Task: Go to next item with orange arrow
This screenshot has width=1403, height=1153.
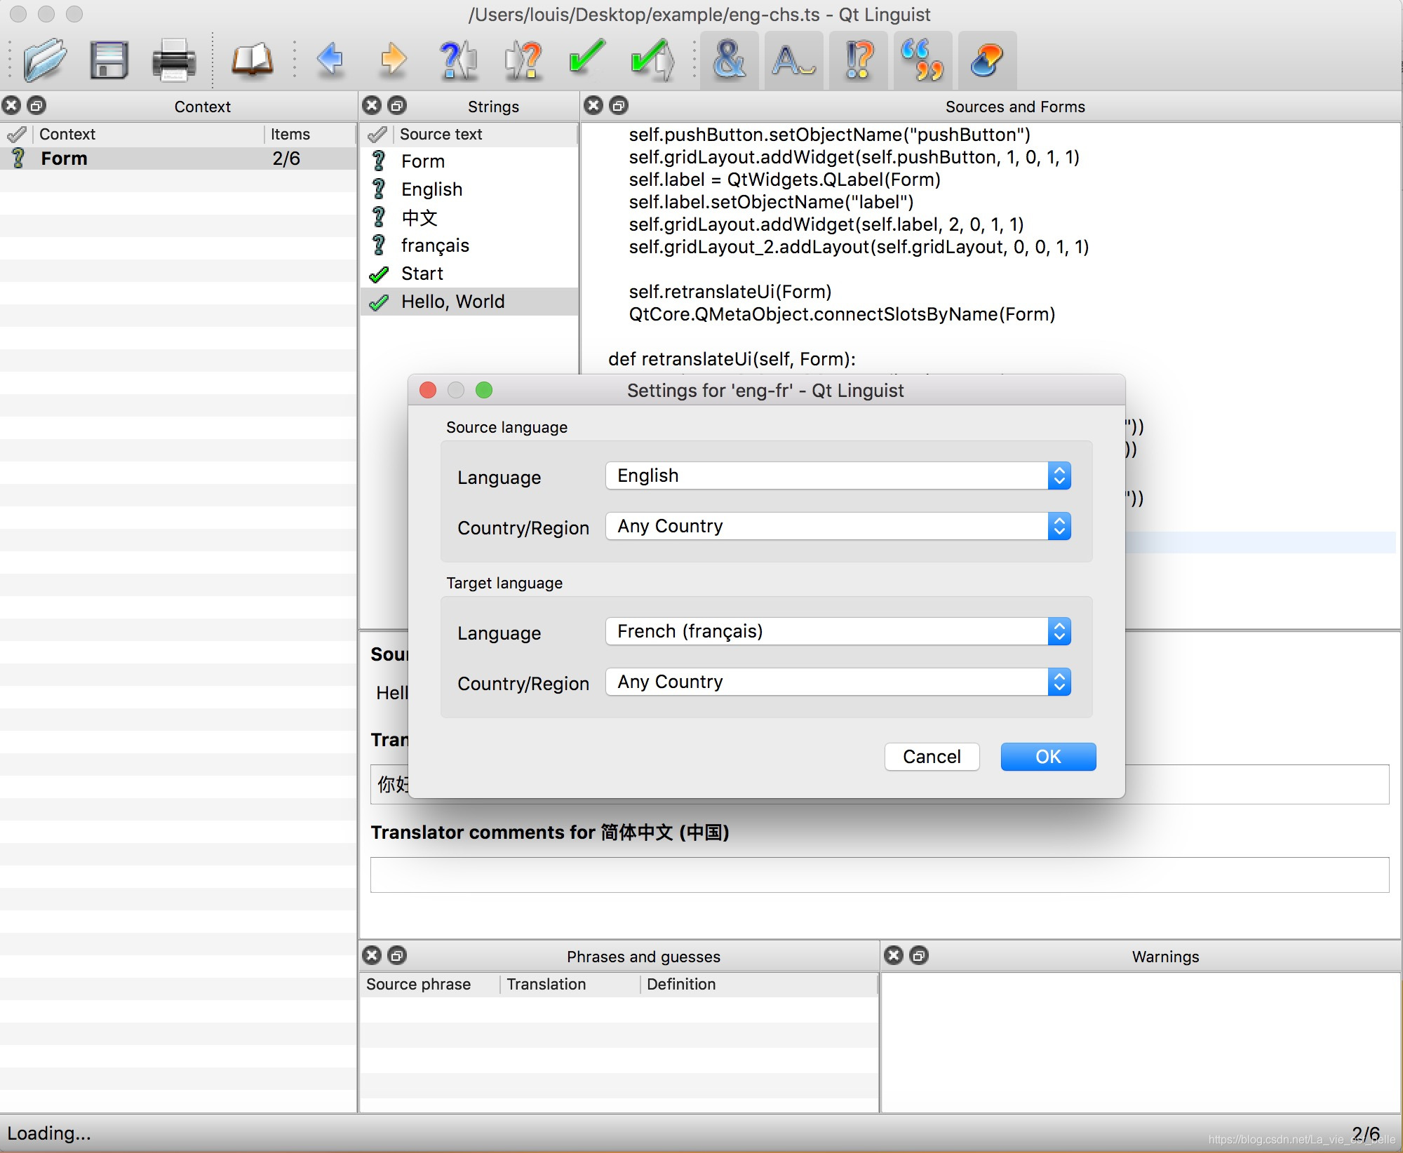Action: point(393,60)
